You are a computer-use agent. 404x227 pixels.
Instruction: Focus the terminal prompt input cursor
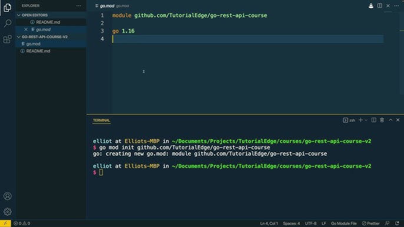click(x=101, y=172)
